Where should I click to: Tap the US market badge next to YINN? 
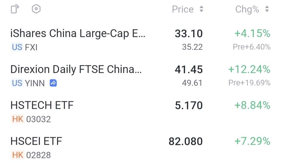(x=17, y=83)
